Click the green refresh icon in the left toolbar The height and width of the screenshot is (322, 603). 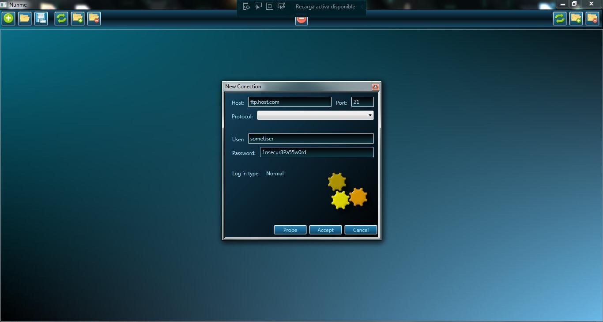coord(61,19)
